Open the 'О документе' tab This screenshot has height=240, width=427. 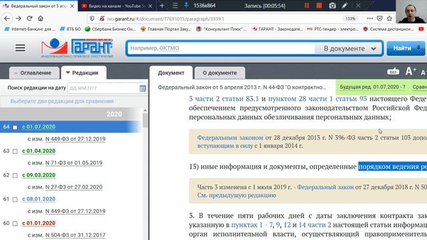click(x=220, y=73)
